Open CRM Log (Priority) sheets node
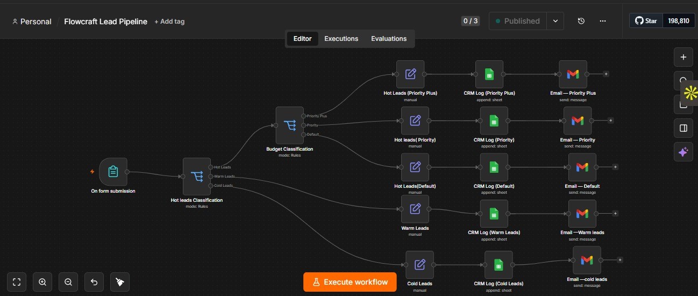698x296 pixels. [494, 121]
